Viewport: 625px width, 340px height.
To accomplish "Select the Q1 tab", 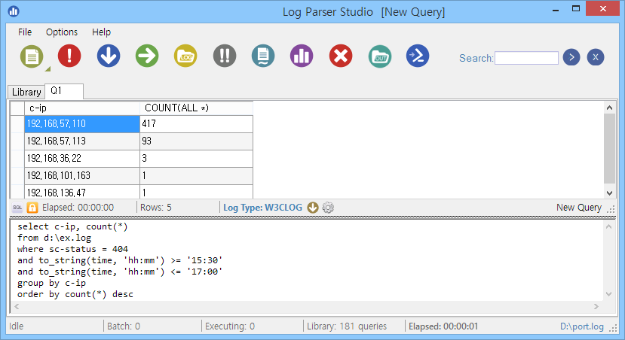I will 64,91.
